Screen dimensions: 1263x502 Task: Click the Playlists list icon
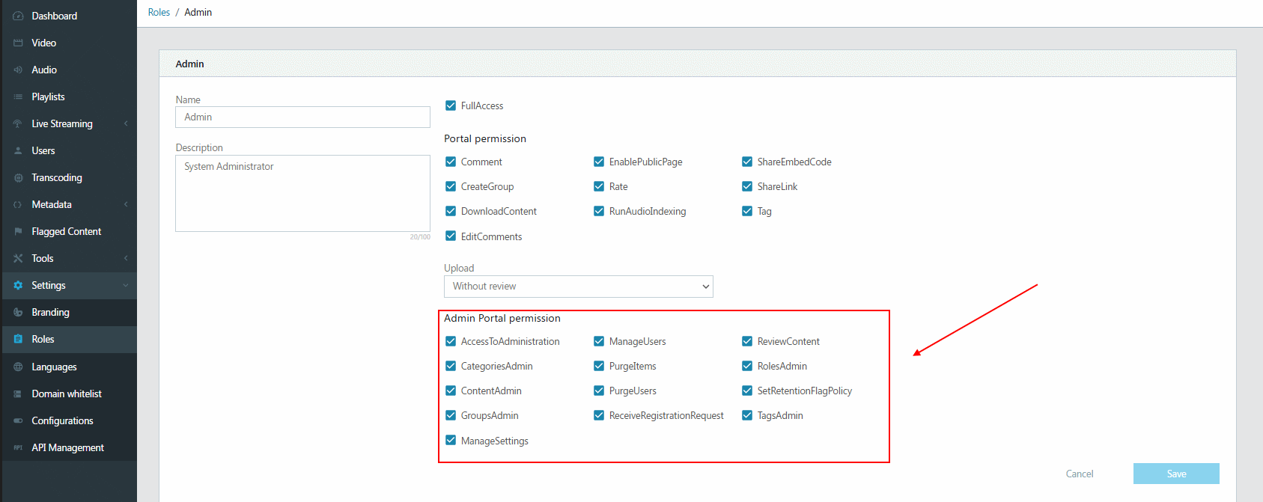point(18,97)
